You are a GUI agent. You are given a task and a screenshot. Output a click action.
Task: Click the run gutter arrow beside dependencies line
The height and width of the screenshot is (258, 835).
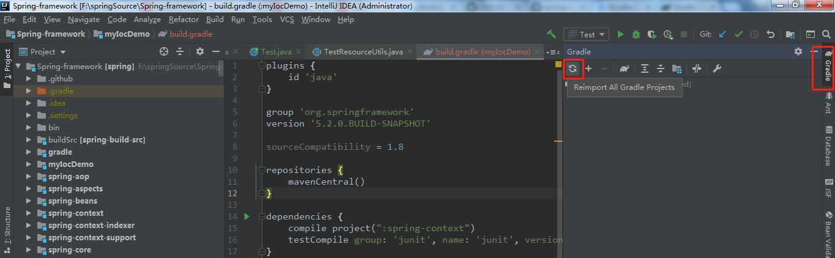247,216
